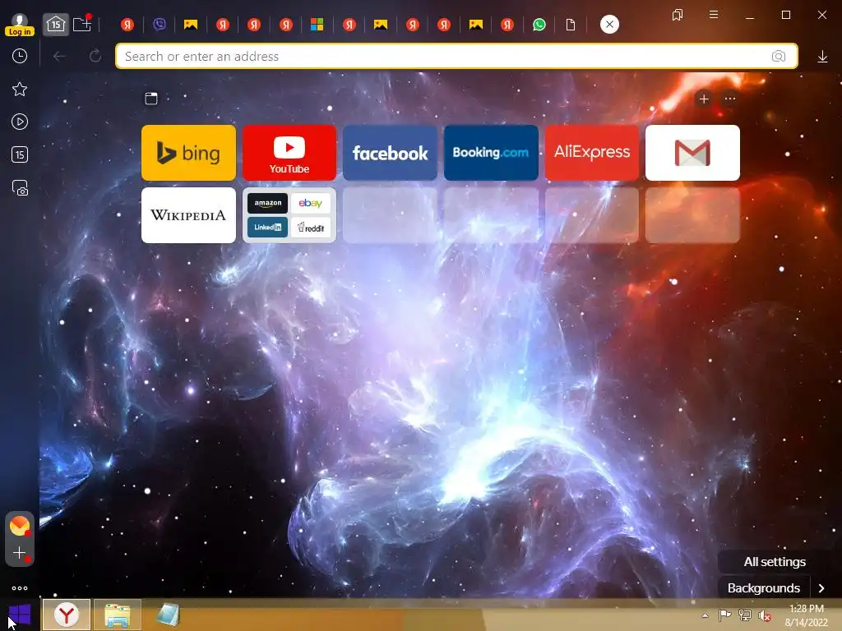Open tile options three dots menu
The width and height of the screenshot is (842, 631).
pos(730,99)
